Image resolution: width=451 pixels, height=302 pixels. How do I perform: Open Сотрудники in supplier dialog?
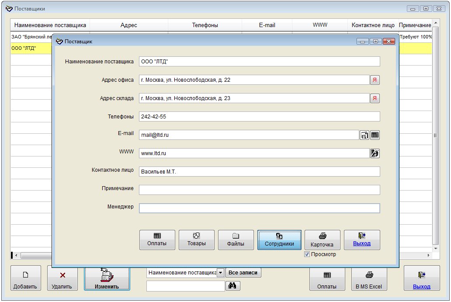click(x=279, y=240)
